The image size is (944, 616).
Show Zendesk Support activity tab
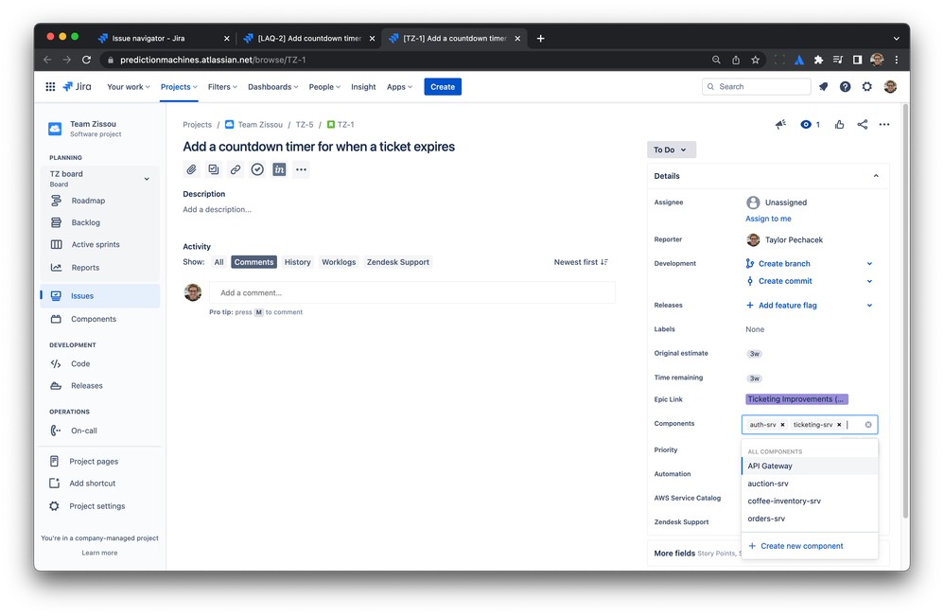click(x=398, y=262)
